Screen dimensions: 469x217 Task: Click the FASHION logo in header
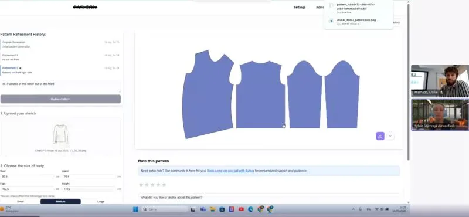pyautogui.click(x=85, y=8)
